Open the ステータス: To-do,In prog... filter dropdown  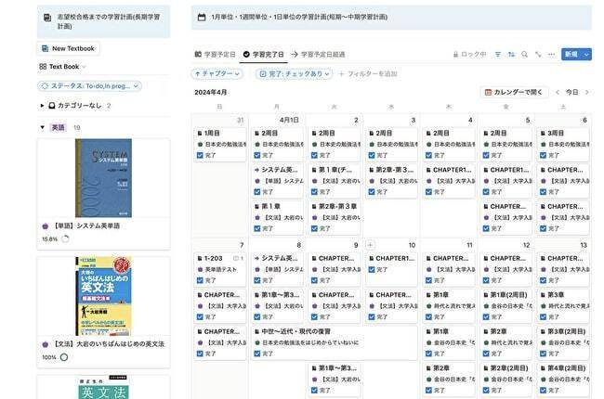coord(90,85)
